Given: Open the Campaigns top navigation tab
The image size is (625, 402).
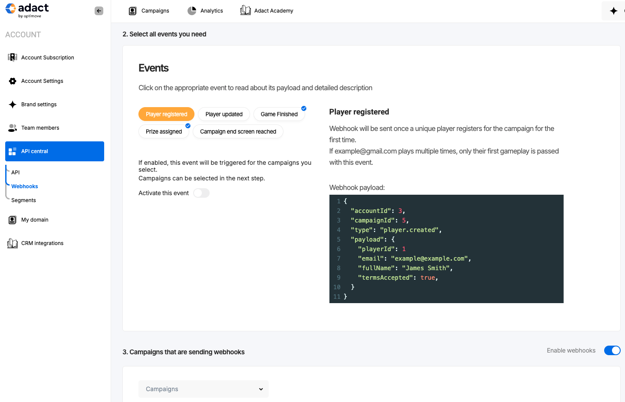Looking at the screenshot, I should click(x=149, y=11).
